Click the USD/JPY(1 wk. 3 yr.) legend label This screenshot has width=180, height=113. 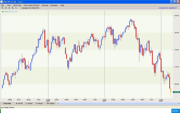[x=10, y=12]
